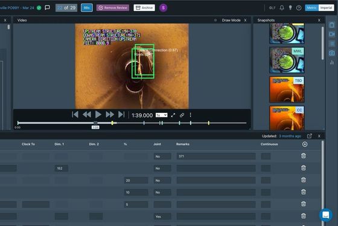Select the MWL snapshot thumbnail
Screen dimensions: 338x226
(287, 60)
